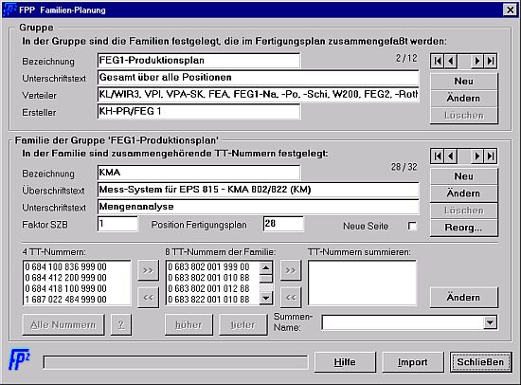Click the Ersteller field KH-PR/FEG 1
Viewport: 521px width, 385px height.
point(199,112)
